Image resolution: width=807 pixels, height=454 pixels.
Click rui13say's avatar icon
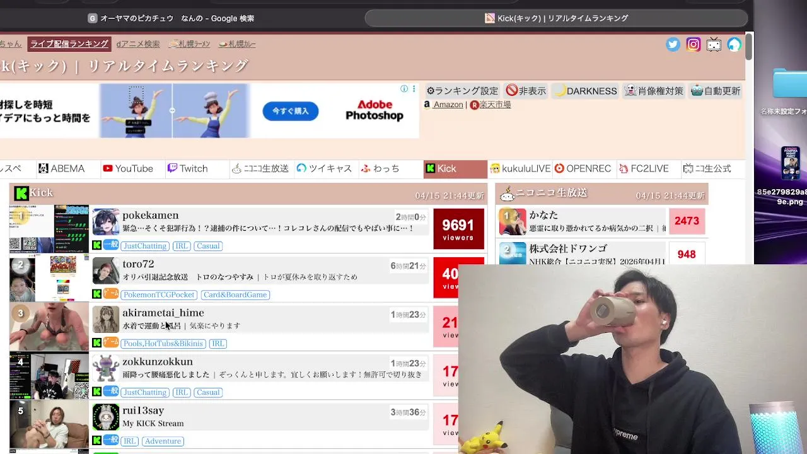(106, 417)
